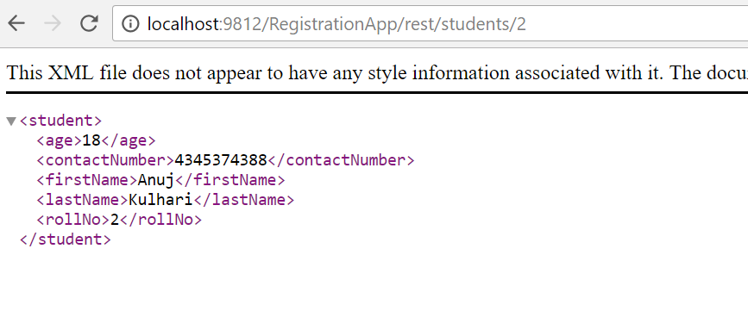This screenshot has height=311, width=748.
Task: Click the contact number 4345374388
Action: click(221, 160)
